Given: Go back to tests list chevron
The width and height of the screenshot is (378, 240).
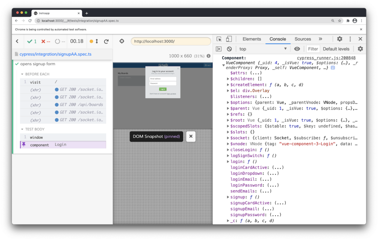Looking at the screenshot, I should pos(17,41).
